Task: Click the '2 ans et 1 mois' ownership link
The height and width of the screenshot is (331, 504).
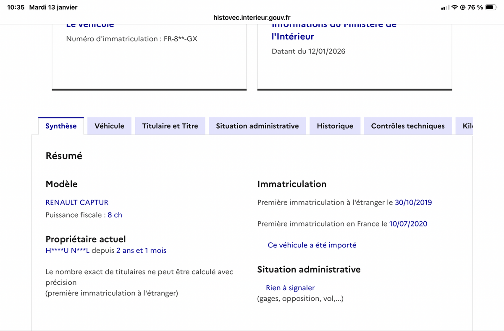Action: click(x=141, y=250)
